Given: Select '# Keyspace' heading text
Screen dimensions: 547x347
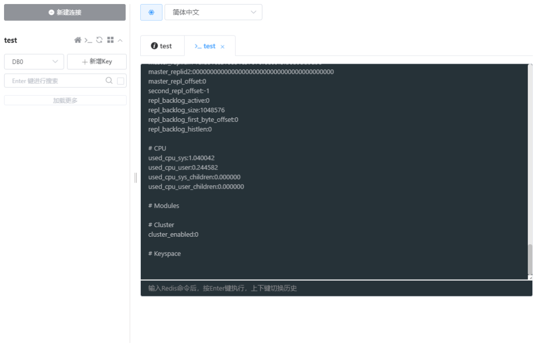Looking at the screenshot, I should [165, 253].
